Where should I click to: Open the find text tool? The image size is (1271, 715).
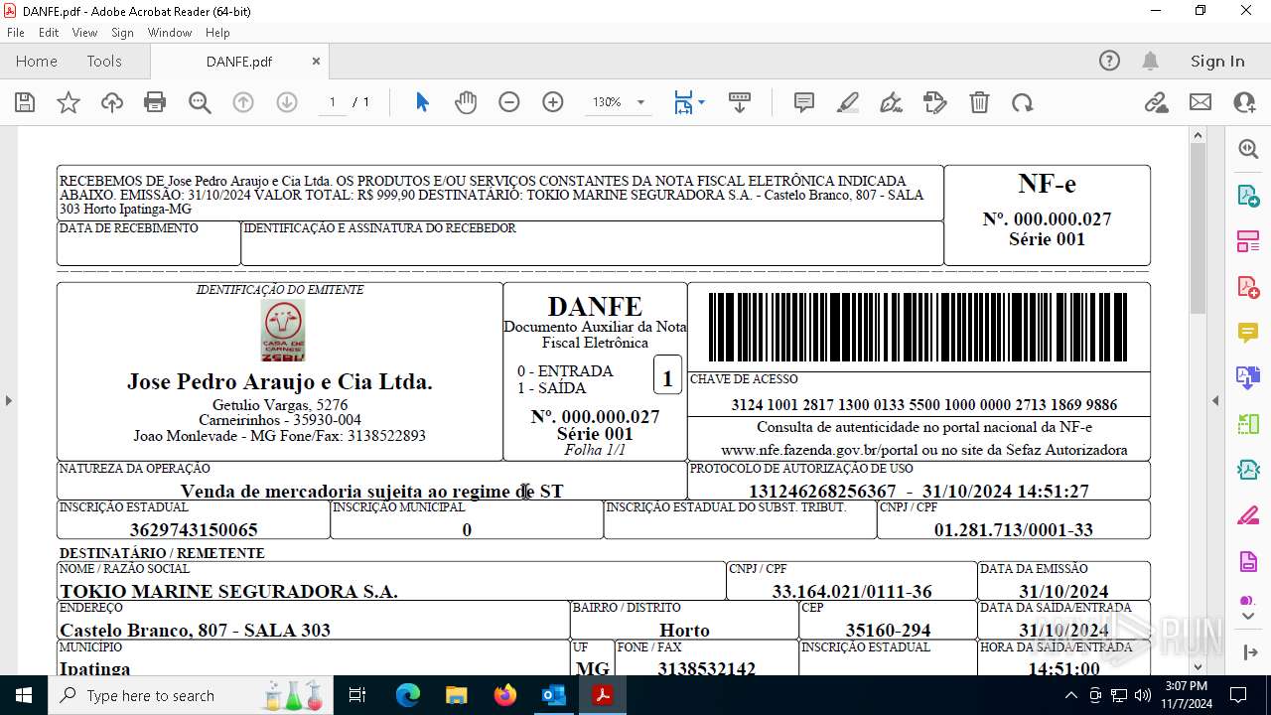pos(200,102)
